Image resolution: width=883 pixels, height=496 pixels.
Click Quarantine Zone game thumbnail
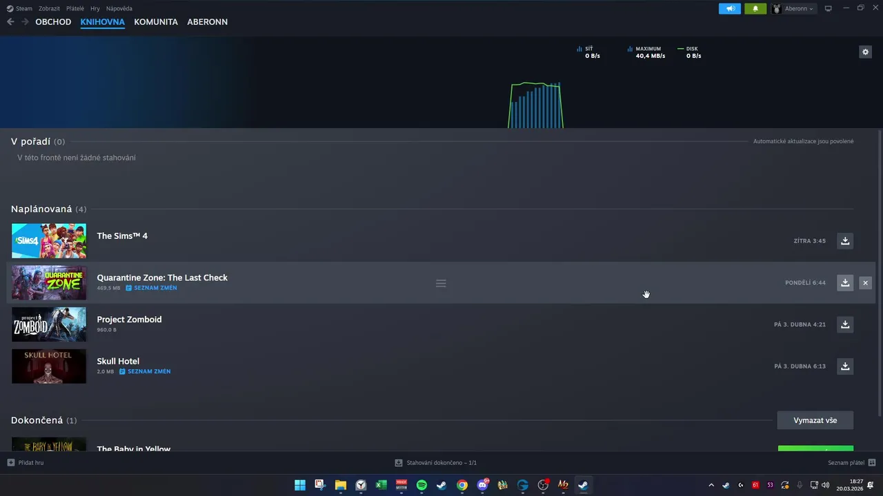(x=49, y=282)
